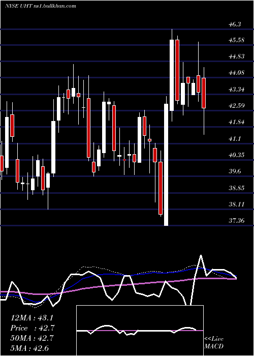
Task: Select the 39.6 price axis label
Action: [235, 171]
